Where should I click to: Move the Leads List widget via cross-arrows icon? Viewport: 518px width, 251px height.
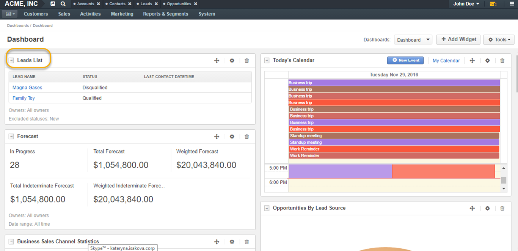click(217, 60)
